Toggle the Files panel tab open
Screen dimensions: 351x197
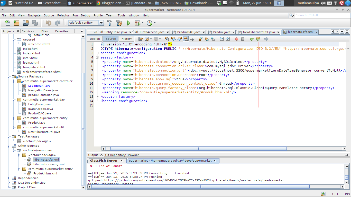pyautogui.click(x=45, y=31)
